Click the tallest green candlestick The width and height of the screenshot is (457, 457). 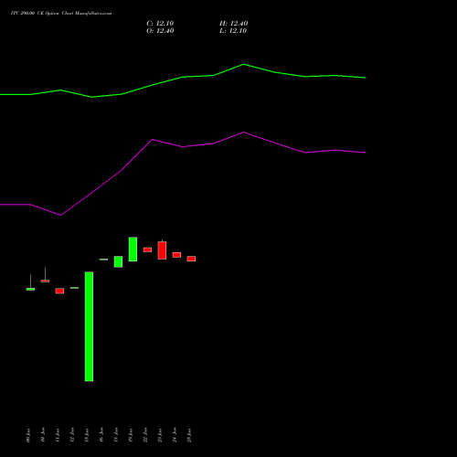(x=89, y=326)
